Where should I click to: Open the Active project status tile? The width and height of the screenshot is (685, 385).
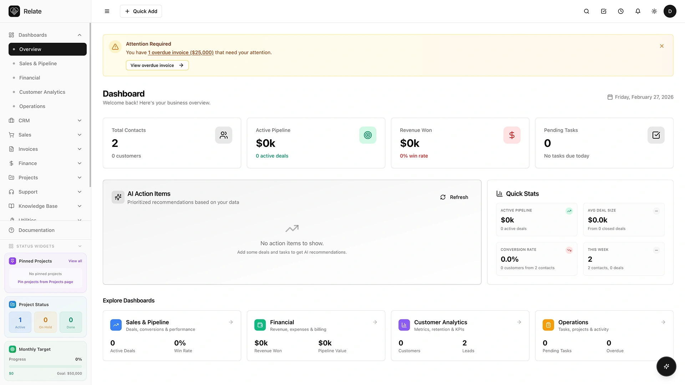click(20, 322)
